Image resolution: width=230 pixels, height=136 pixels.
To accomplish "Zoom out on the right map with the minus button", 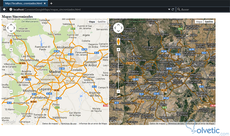I will (118, 91).
